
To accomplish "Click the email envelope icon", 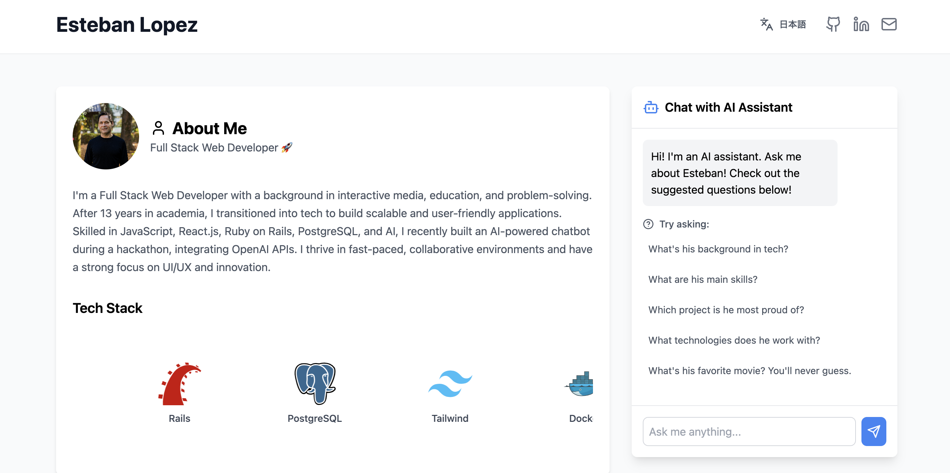I will [x=889, y=24].
